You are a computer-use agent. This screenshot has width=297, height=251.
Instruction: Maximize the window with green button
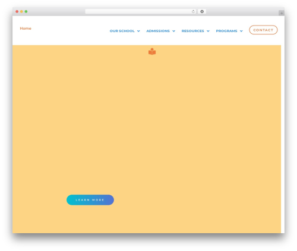[26, 11]
